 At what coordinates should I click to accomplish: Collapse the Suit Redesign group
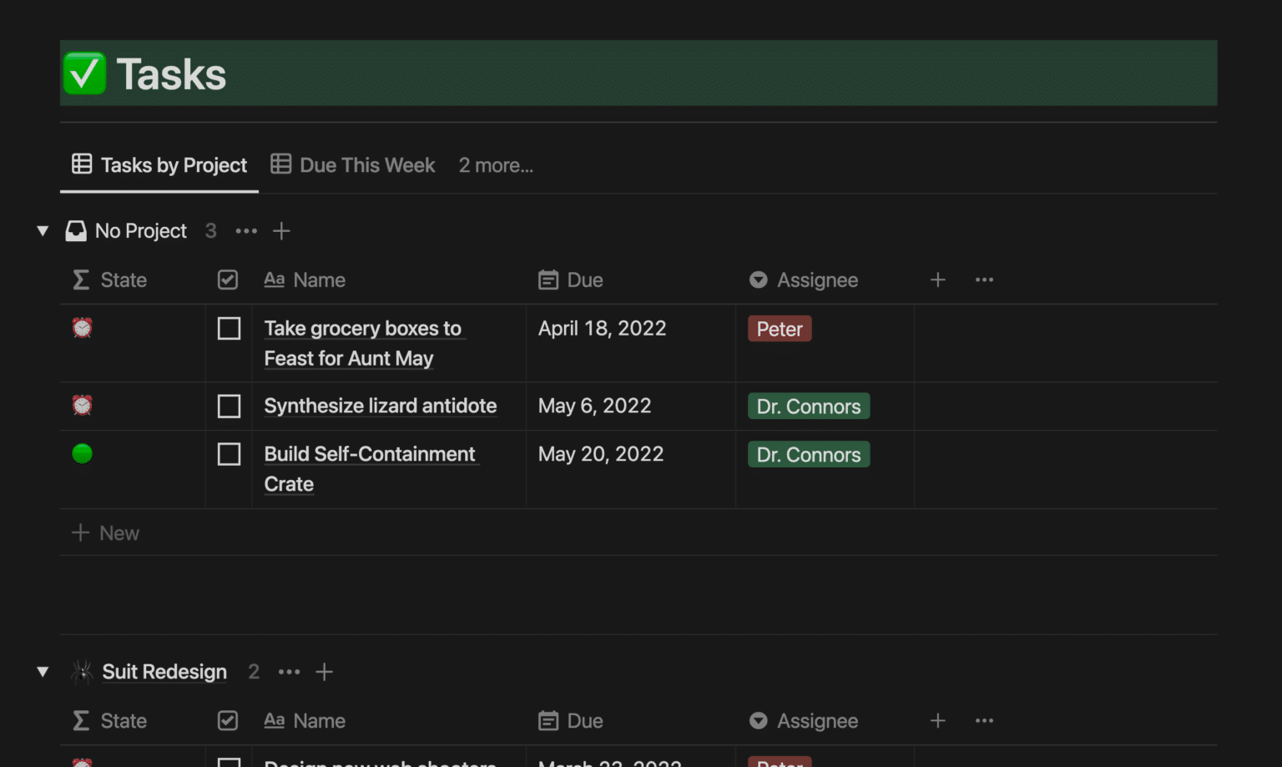43,671
